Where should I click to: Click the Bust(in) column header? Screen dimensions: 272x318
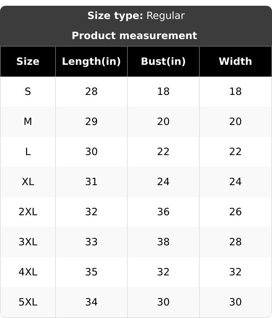point(163,61)
